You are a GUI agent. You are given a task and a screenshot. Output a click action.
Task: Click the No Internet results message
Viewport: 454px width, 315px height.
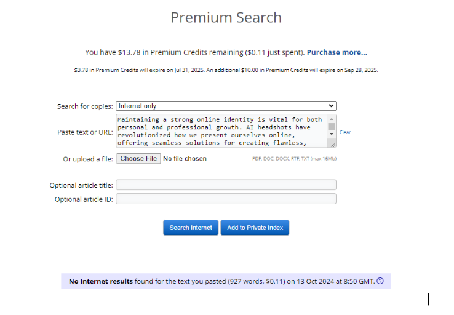[221, 281]
